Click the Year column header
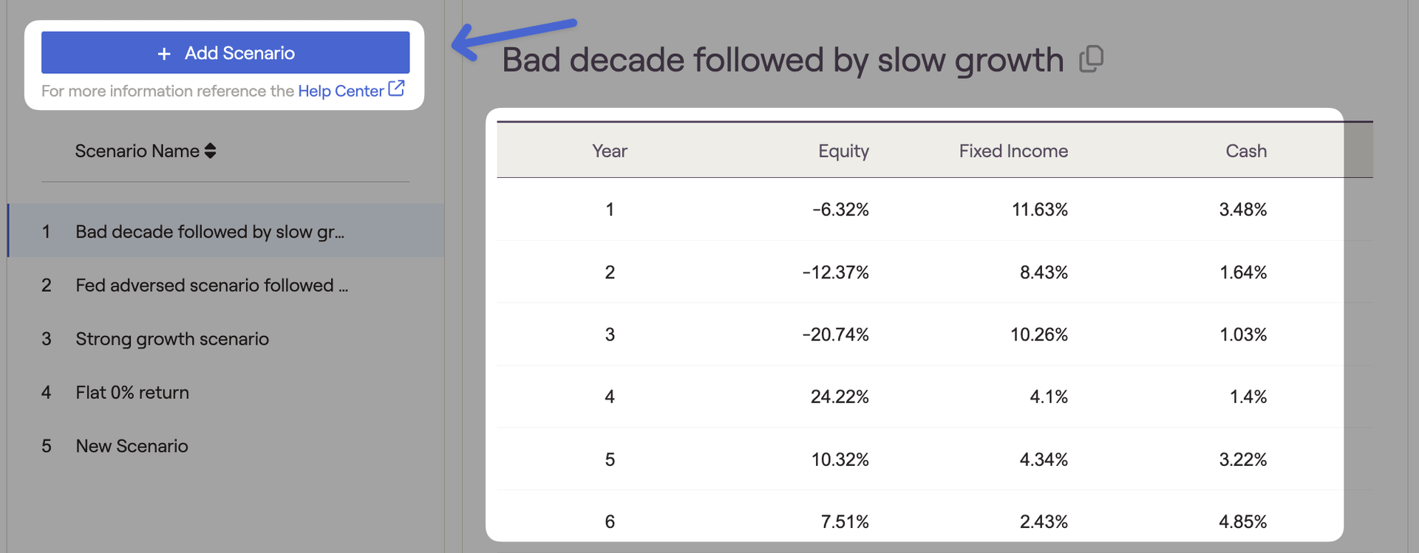The height and width of the screenshot is (553, 1419). (610, 151)
